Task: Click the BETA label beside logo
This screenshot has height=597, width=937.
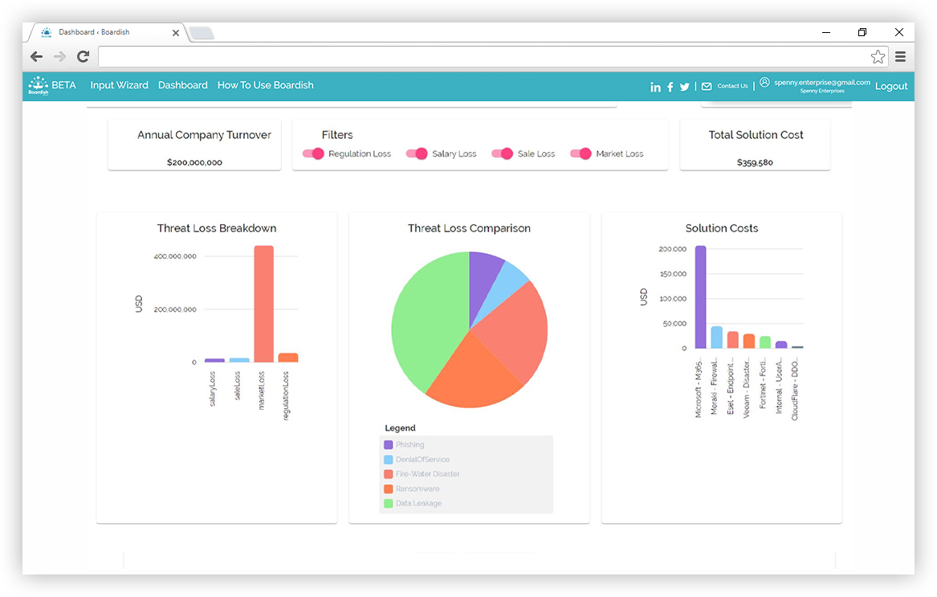Action: pyautogui.click(x=64, y=85)
